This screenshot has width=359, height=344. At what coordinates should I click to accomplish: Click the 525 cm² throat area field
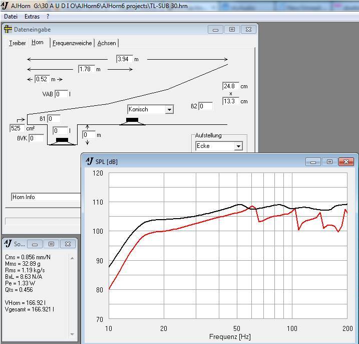pos(17,128)
